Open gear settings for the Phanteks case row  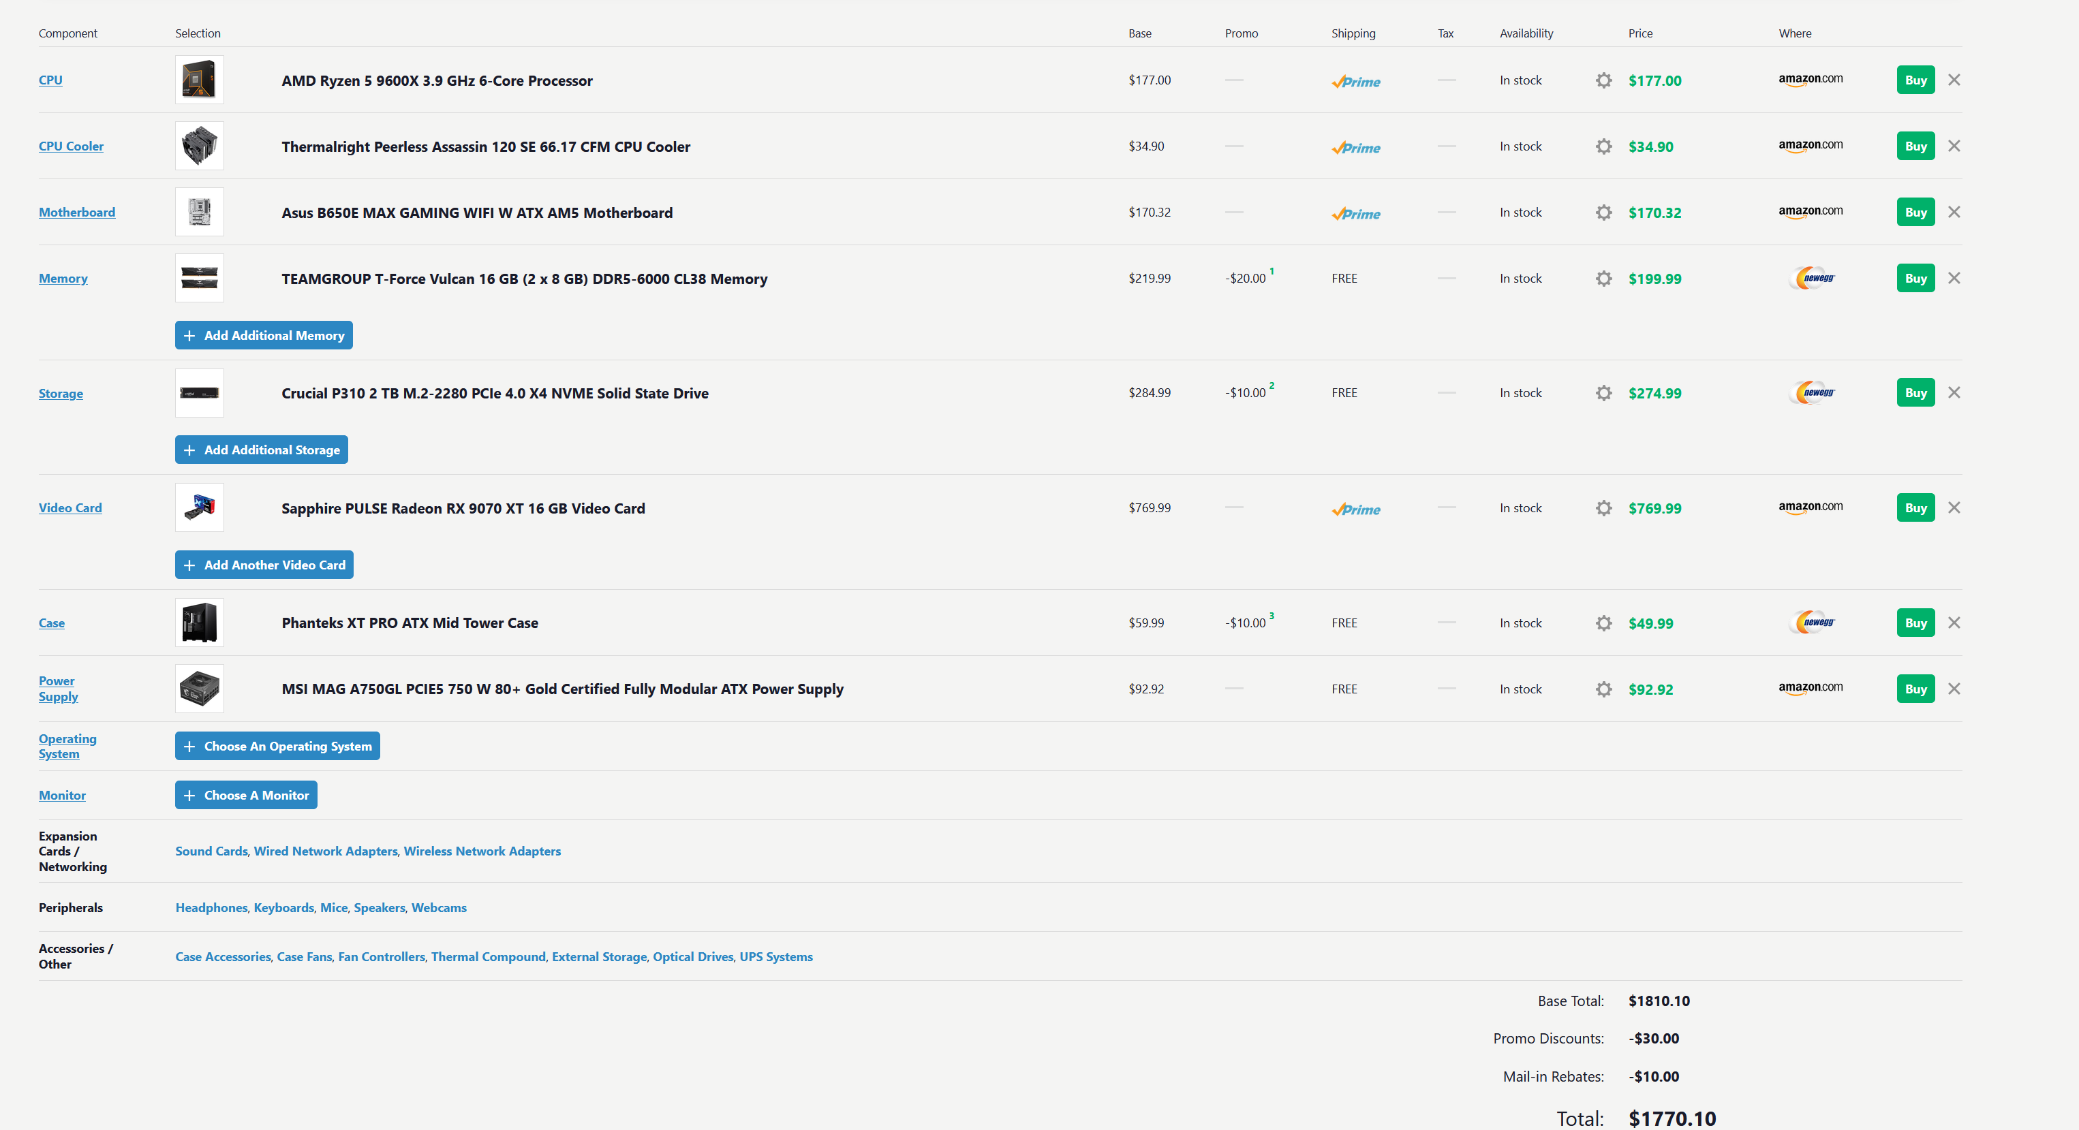click(x=1603, y=623)
